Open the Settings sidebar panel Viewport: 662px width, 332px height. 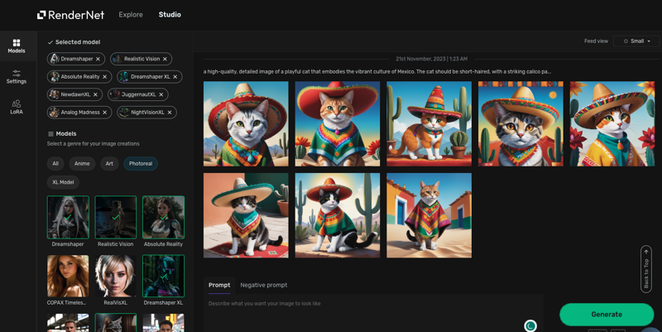(17, 76)
